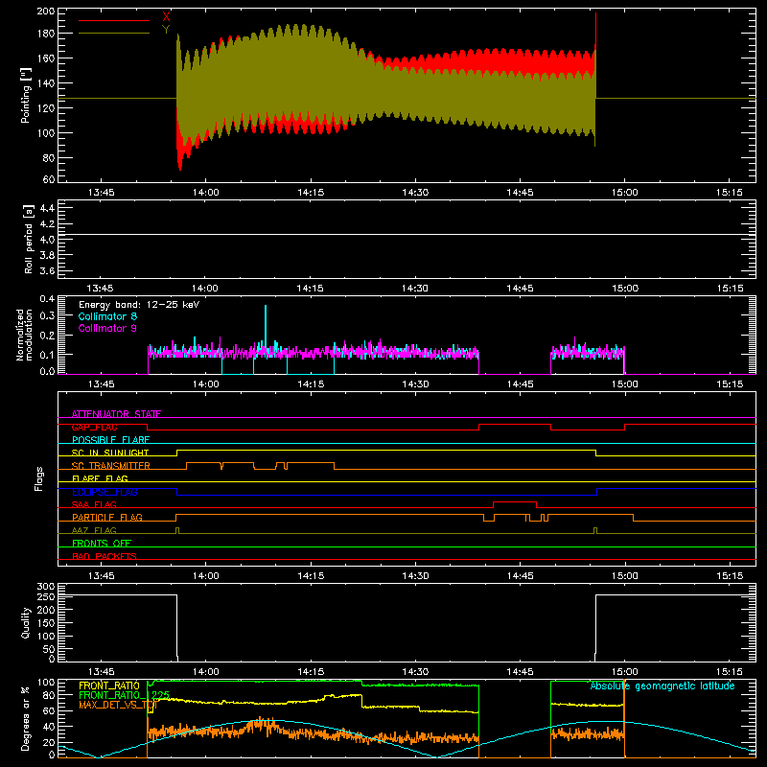
Task: Click the 3.6 tick on the Roll period axis
Action: click(x=47, y=270)
